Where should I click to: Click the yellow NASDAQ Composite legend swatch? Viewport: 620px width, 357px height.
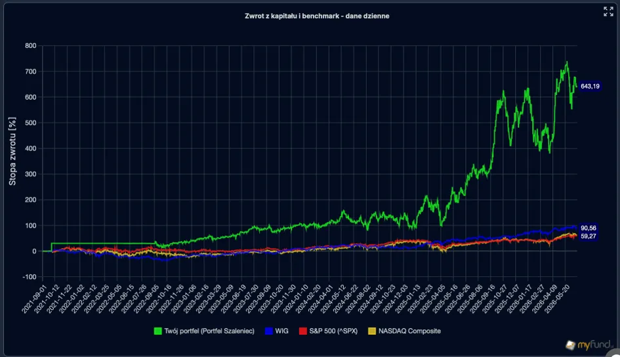[372, 331]
